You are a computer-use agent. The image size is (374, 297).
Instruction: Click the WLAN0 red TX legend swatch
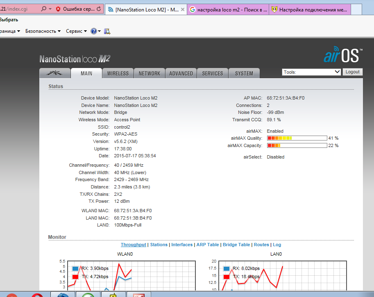tap(75, 277)
